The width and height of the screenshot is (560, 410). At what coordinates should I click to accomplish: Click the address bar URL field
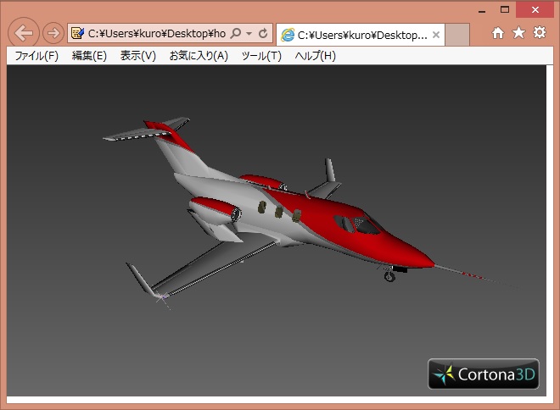157,34
